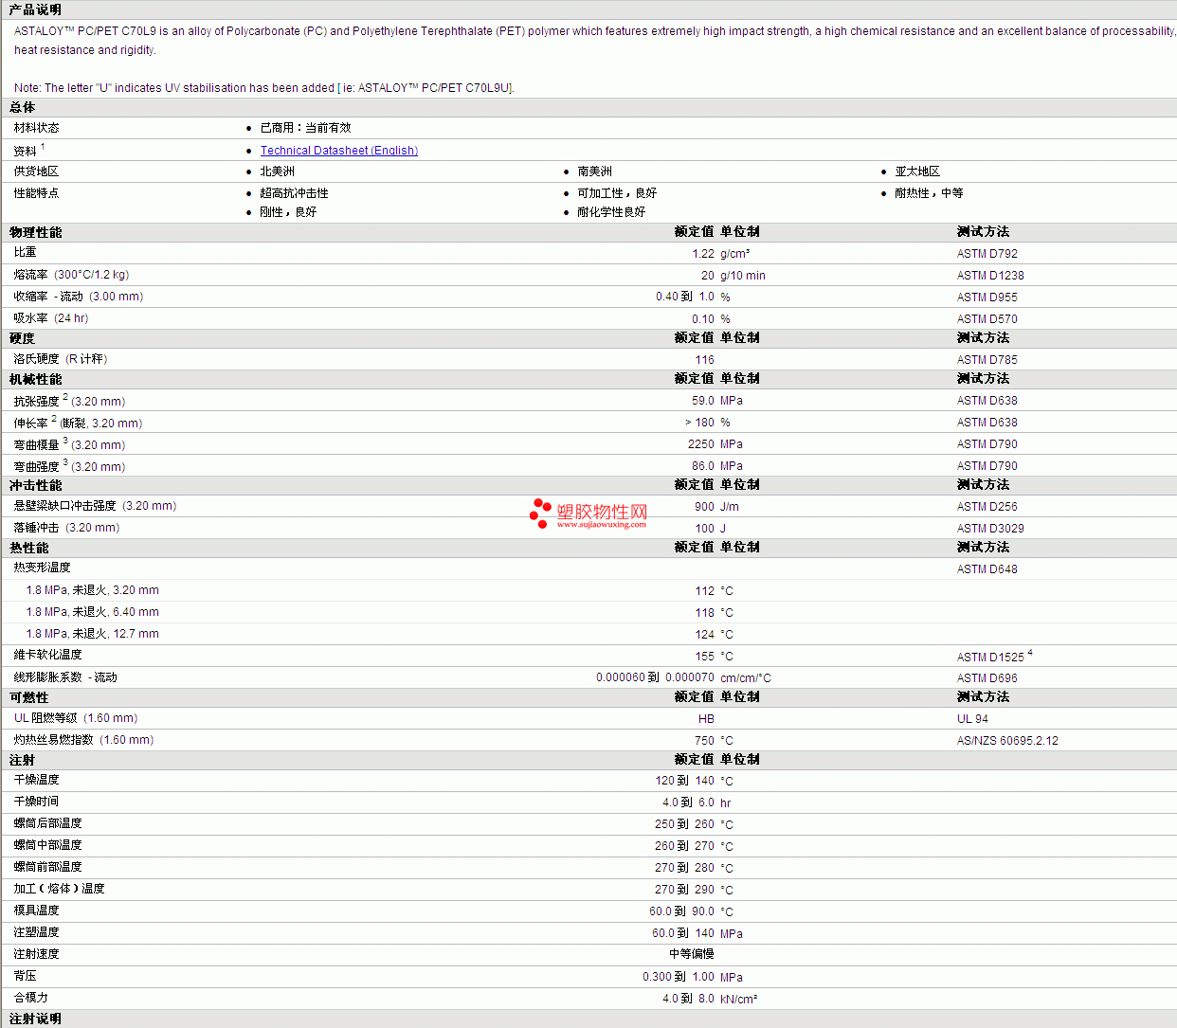Select '1.8 MPa, 未退火, 12.7 mm' row
This screenshot has height=1028, width=1177.
tap(93, 634)
